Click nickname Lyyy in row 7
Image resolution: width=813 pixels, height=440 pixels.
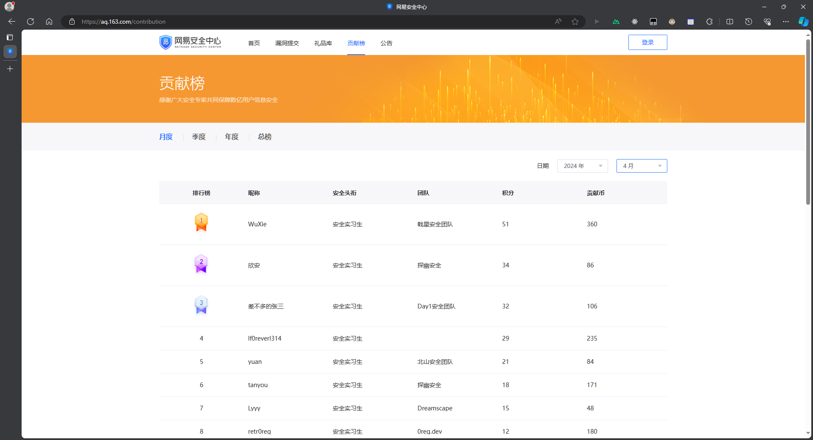(254, 408)
